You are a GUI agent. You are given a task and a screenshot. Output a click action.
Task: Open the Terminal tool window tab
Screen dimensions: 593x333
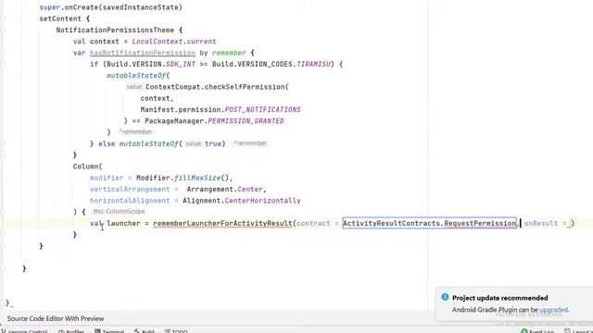pos(109,331)
